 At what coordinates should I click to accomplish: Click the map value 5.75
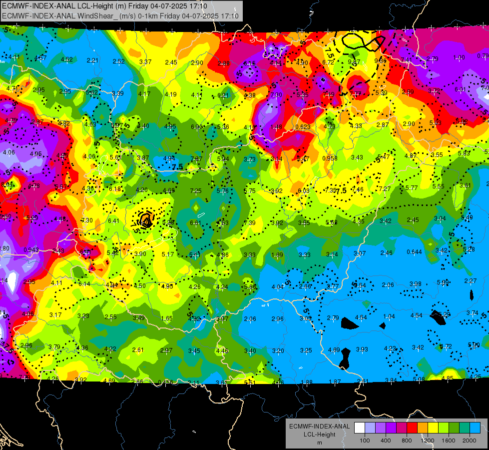pos(249,191)
